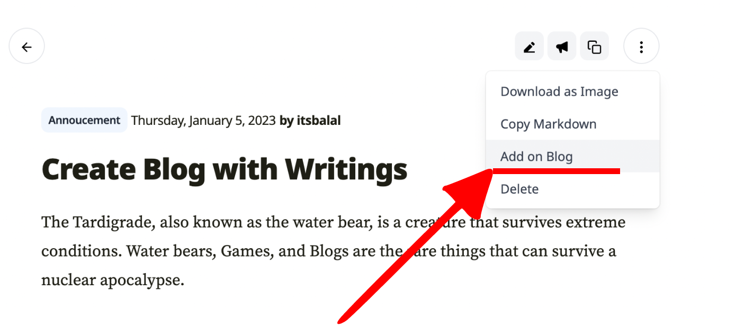Click the red underline beneath Add on Blog
This screenshot has width=753, height=327.
pos(556,171)
